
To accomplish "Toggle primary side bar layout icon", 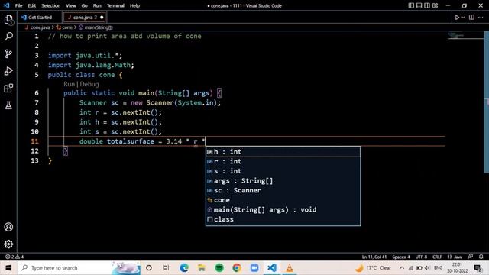I will 411,5.
